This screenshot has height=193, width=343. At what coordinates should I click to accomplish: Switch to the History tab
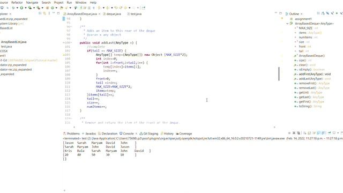tap(167, 133)
